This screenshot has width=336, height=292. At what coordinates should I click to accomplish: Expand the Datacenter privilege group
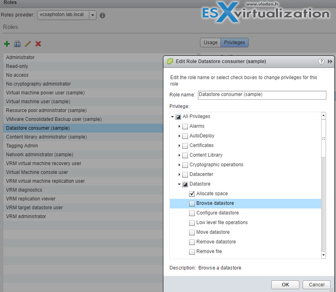pyautogui.click(x=179, y=175)
